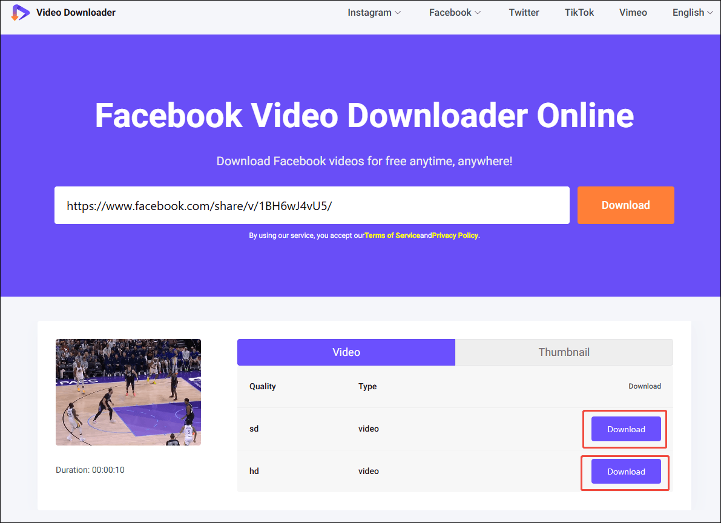Click the 'Facebook Video Downloader Online' heading
The height and width of the screenshot is (523, 721).
click(364, 115)
